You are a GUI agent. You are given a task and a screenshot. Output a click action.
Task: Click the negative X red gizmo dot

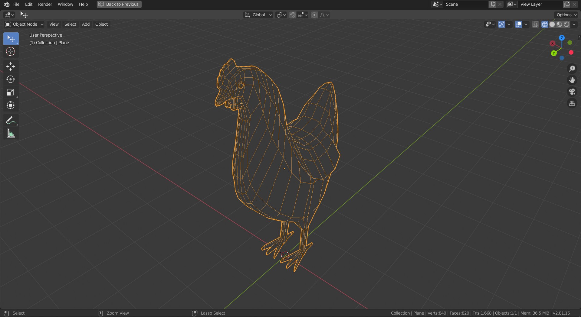click(x=571, y=53)
